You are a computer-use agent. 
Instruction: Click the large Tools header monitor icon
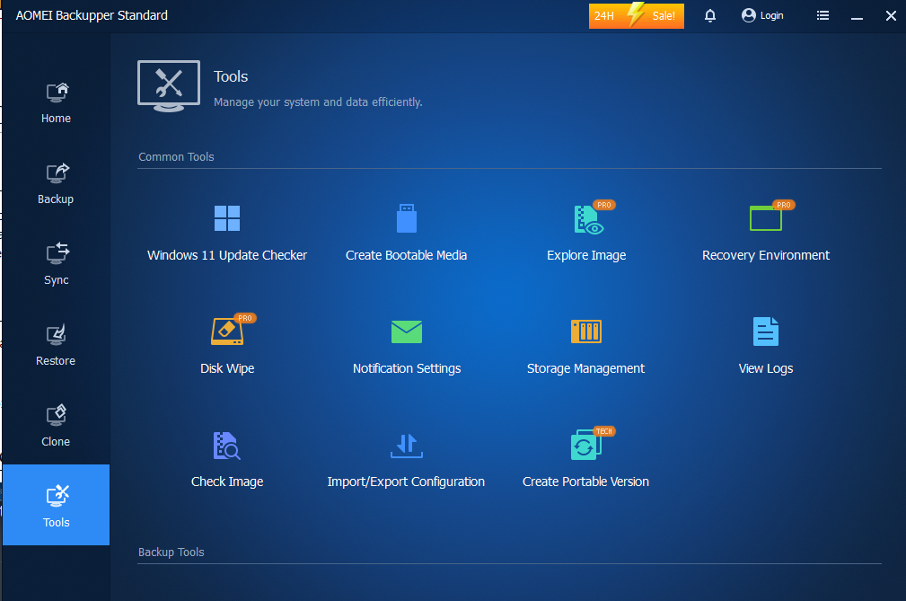[x=169, y=86]
